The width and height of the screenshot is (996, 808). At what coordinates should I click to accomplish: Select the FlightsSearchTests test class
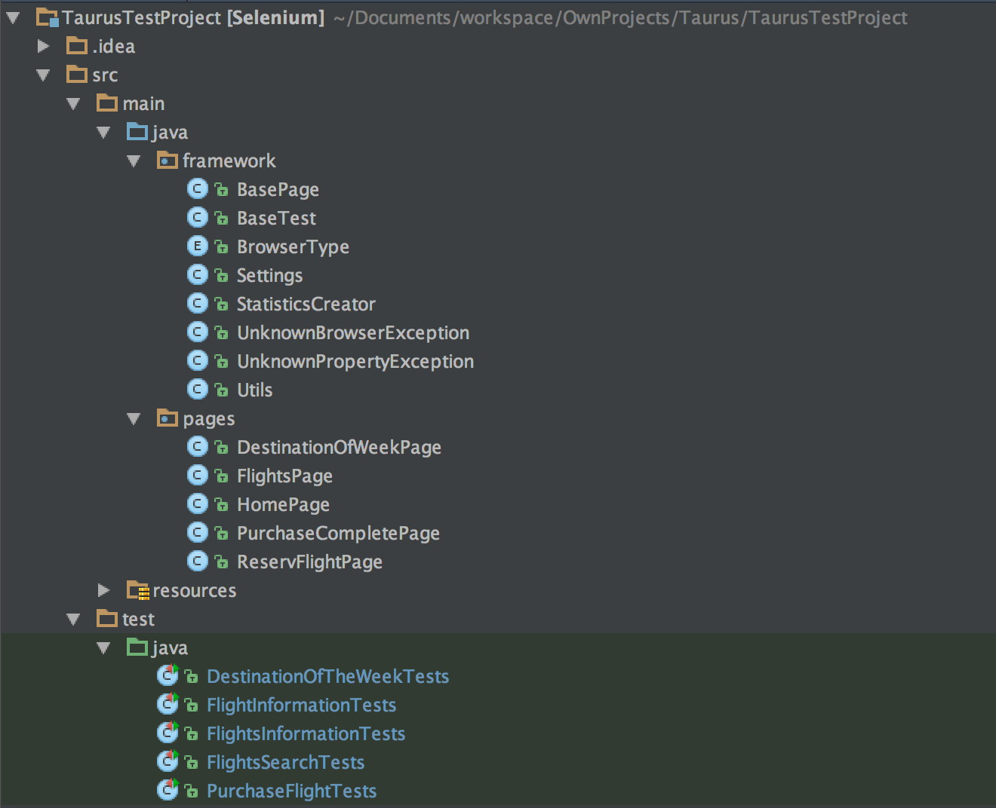(286, 763)
